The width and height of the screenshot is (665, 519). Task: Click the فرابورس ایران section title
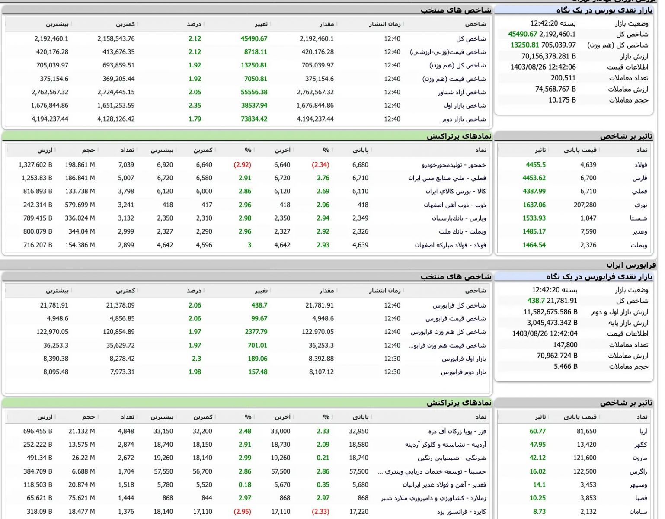(x=631, y=265)
